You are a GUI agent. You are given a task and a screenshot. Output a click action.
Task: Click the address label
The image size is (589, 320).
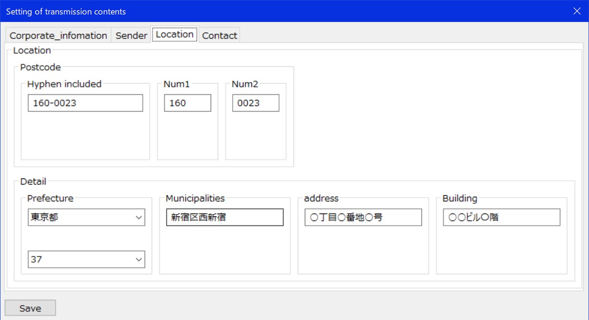321,198
